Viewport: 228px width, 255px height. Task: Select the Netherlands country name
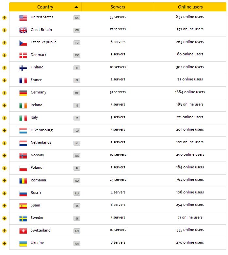click(x=41, y=142)
